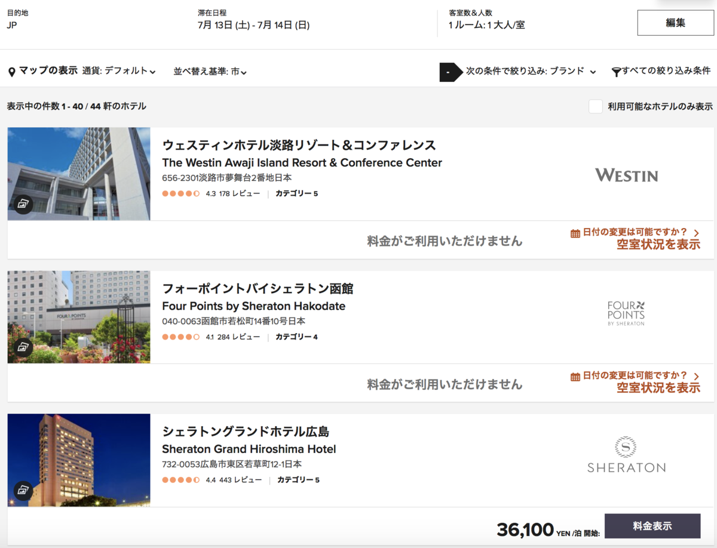Click 日付の変更は可能ですか for Four Points Hakodate
This screenshot has width=717, height=548.
point(635,375)
